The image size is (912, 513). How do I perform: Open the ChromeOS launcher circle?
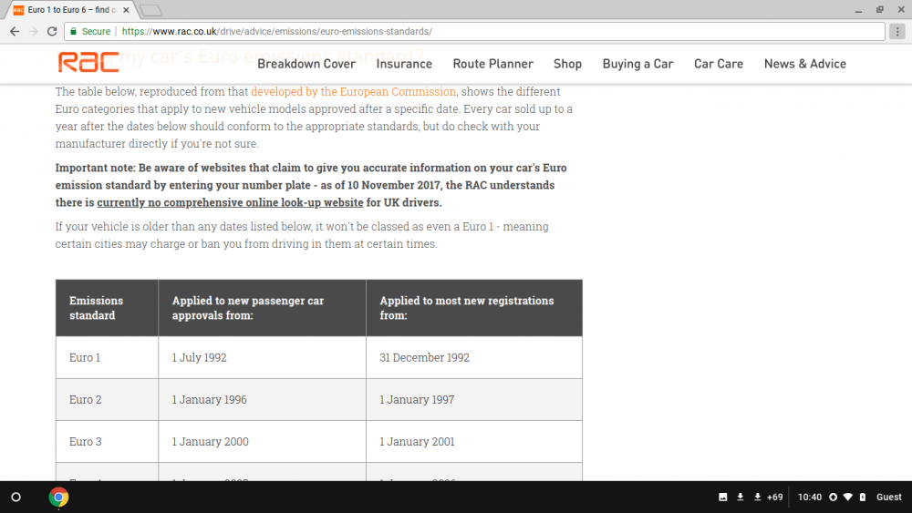click(x=16, y=497)
